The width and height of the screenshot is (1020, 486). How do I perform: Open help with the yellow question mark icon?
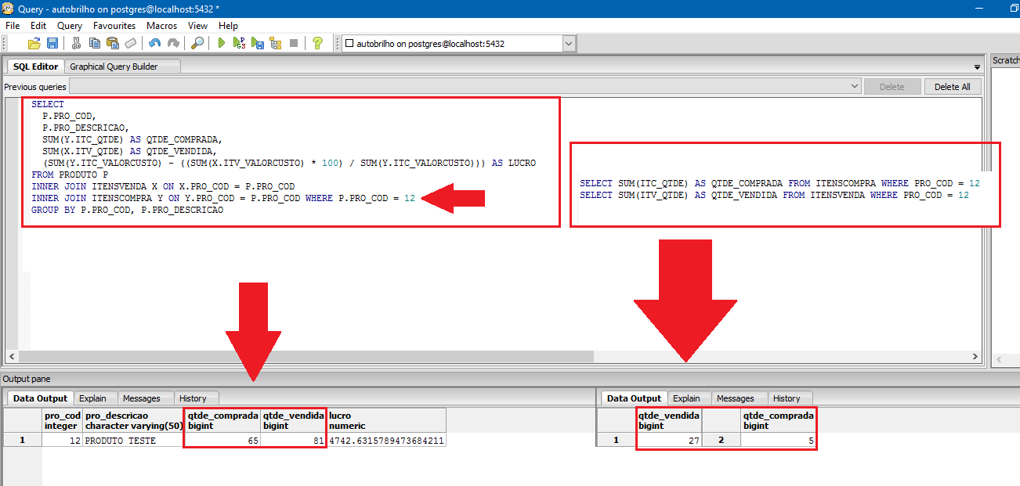(x=317, y=43)
